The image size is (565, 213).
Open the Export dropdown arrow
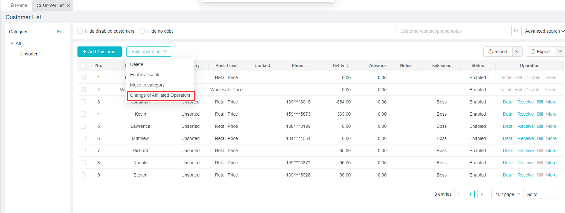pyautogui.click(x=560, y=52)
